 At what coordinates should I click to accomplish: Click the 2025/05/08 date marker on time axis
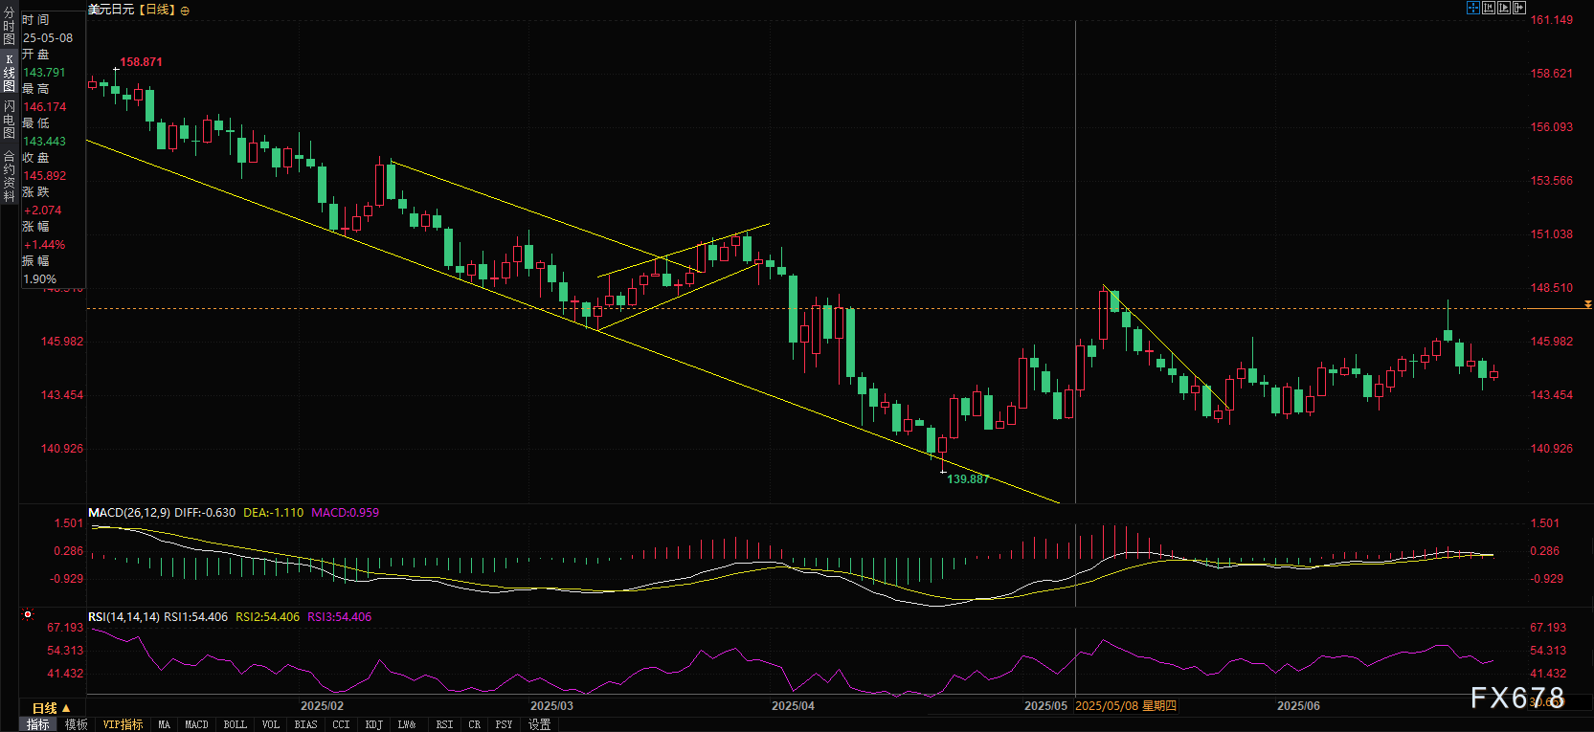click(x=1126, y=706)
